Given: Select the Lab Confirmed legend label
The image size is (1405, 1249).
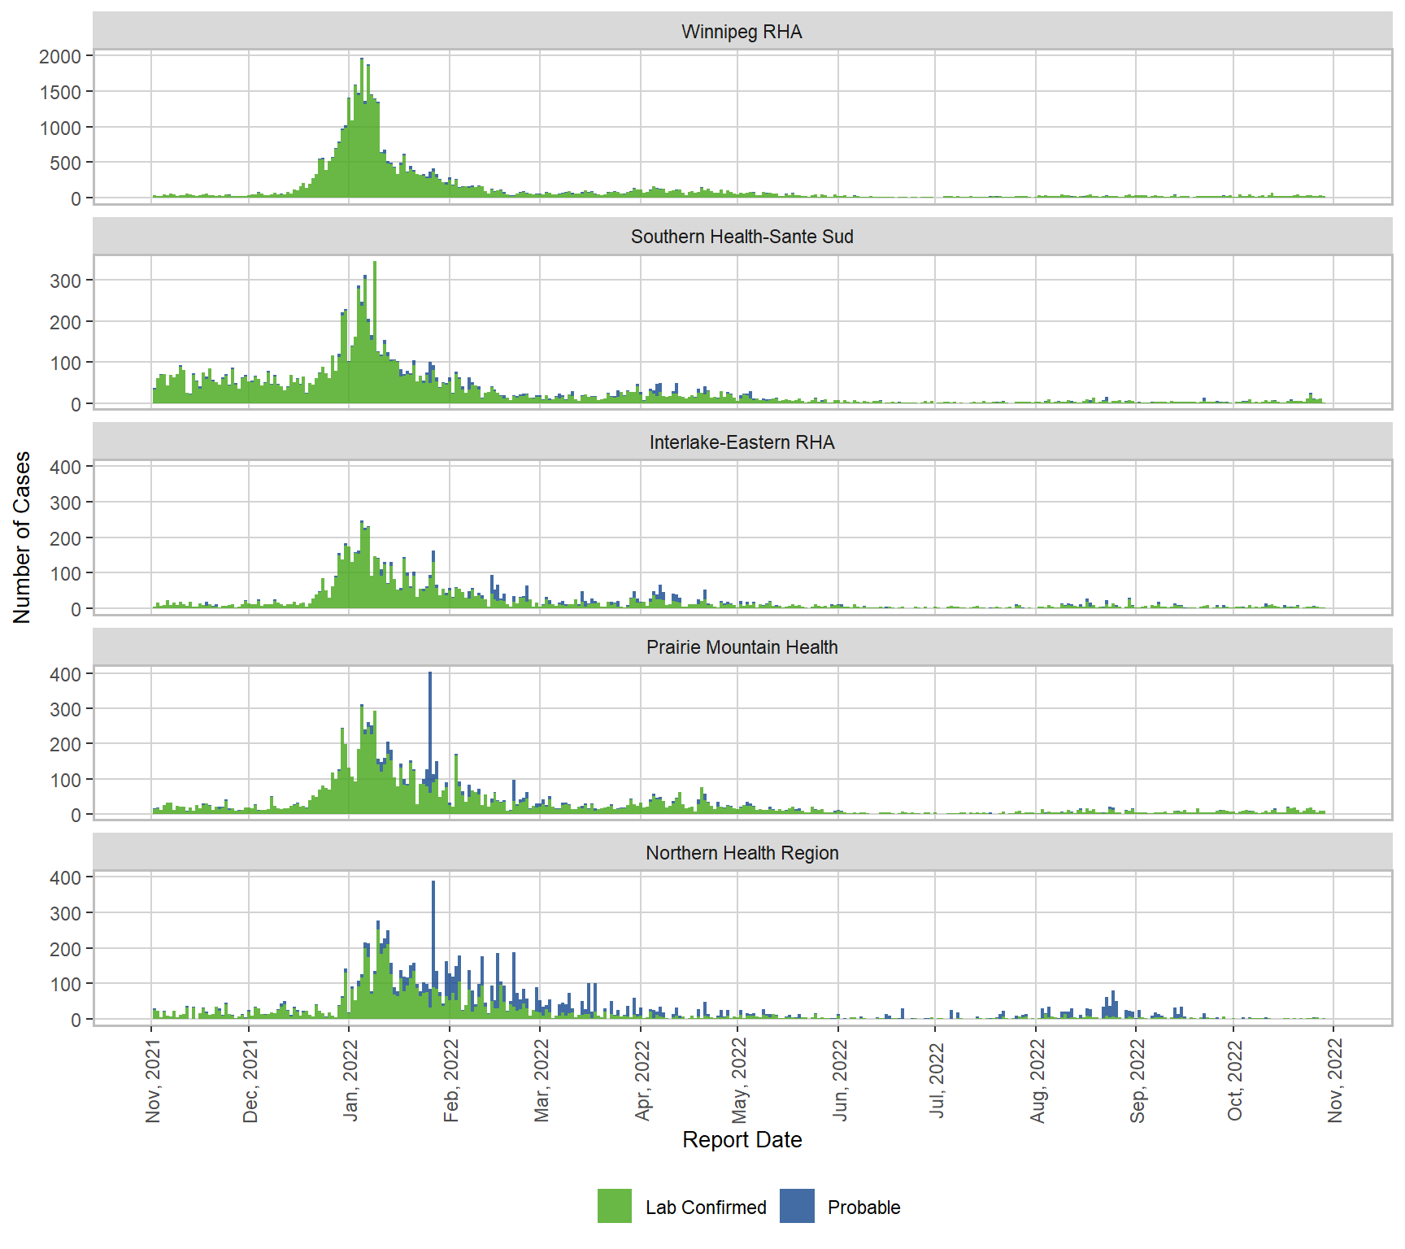Looking at the screenshot, I should pyautogui.click(x=705, y=1208).
